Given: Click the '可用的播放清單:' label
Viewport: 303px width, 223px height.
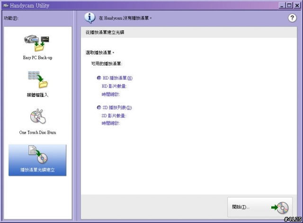Looking at the screenshot, I should click(107, 63).
